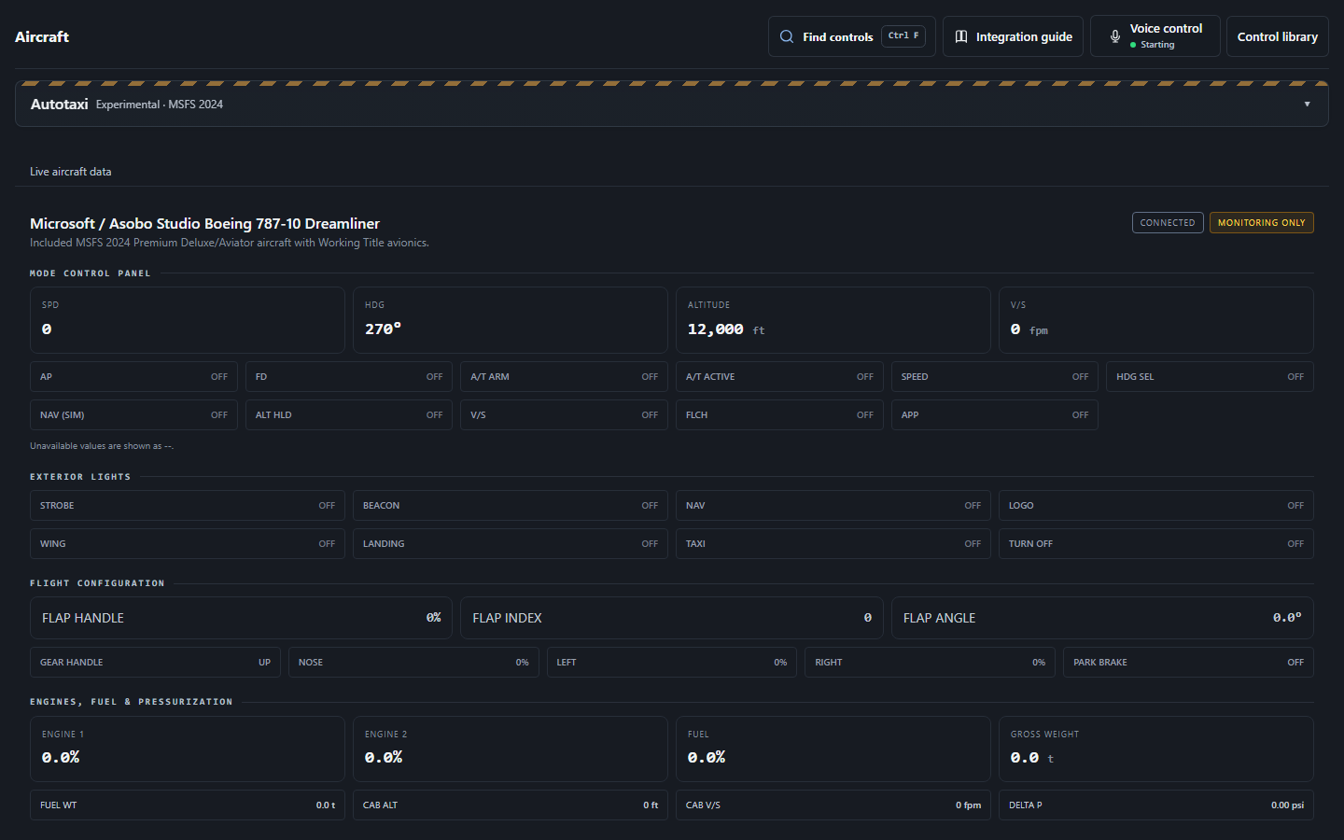The image size is (1344, 840).
Task: Click the FLIGHT CONFIGURATION heading
Action: tap(97, 583)
